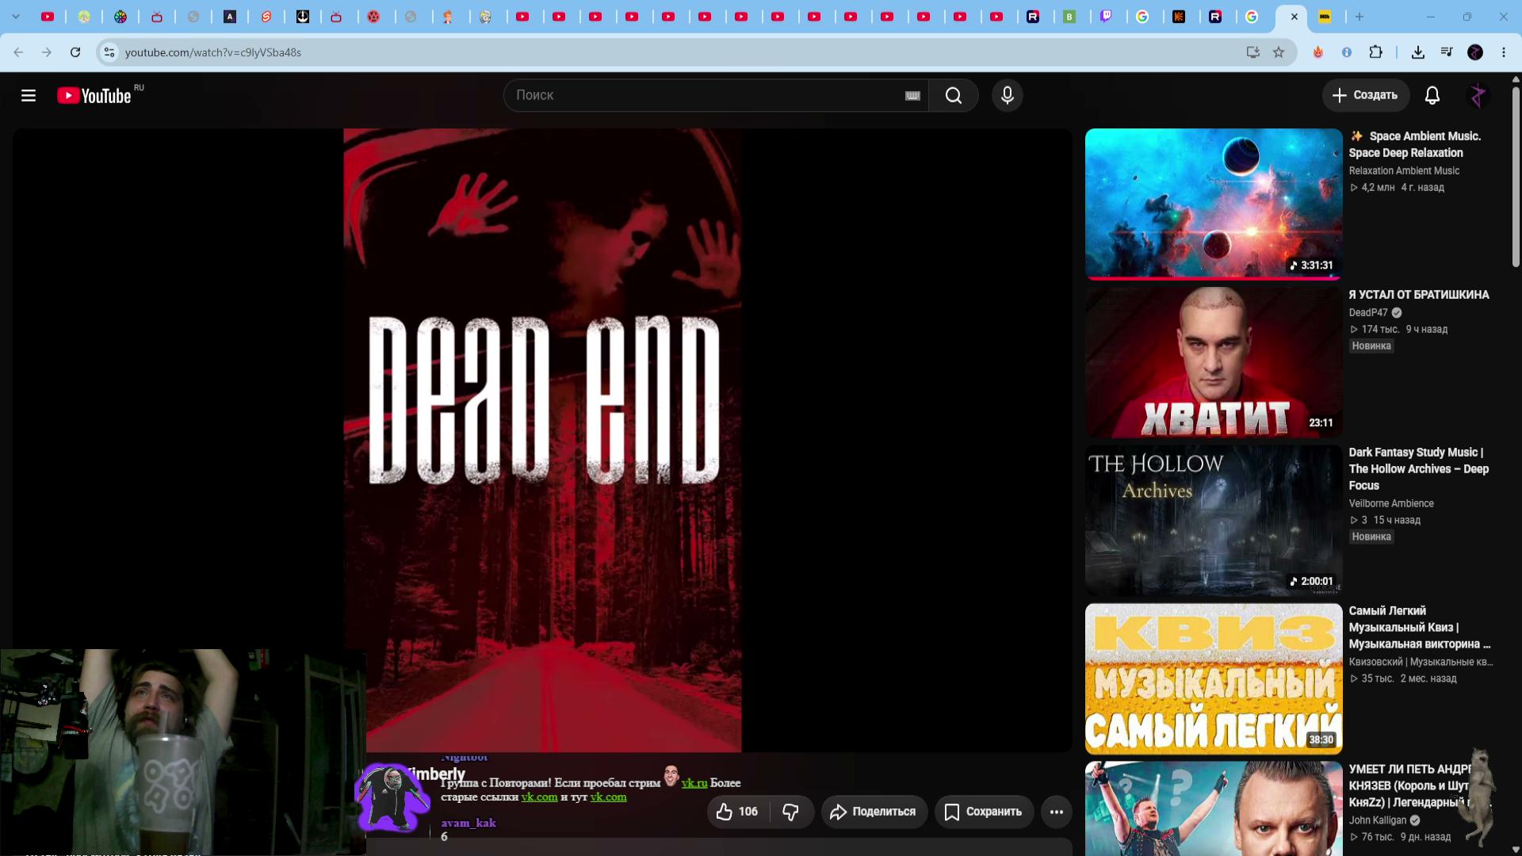Open the Chrome profile avatar

(1475, 52)
